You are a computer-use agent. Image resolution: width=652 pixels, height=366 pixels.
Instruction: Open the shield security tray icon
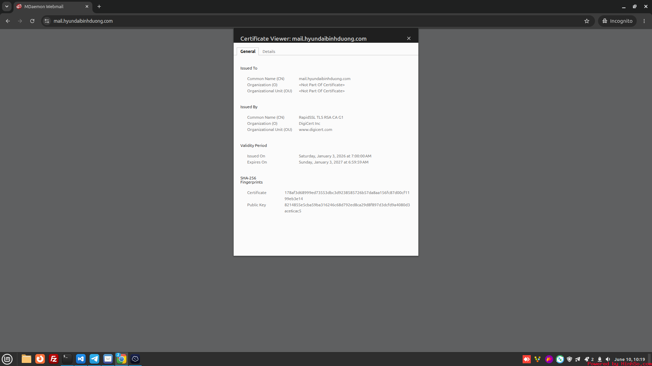pos(569,359)
